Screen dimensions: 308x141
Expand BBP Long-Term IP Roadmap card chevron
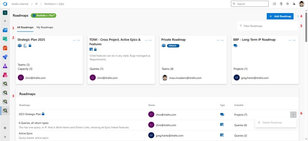[x=294, y=40]
